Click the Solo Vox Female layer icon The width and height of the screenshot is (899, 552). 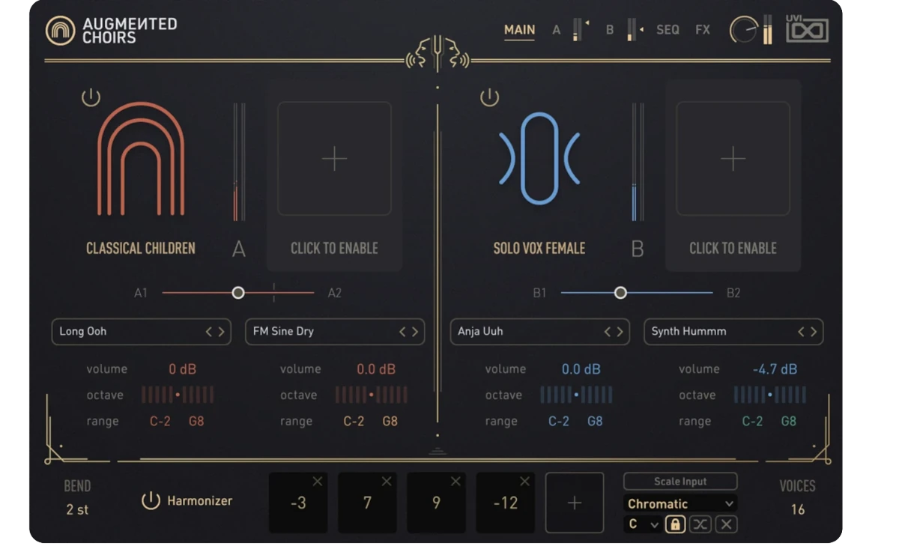(539, 159)
